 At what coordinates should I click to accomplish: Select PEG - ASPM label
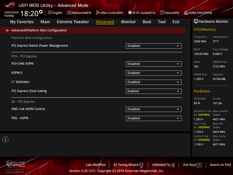coord(20,118)
